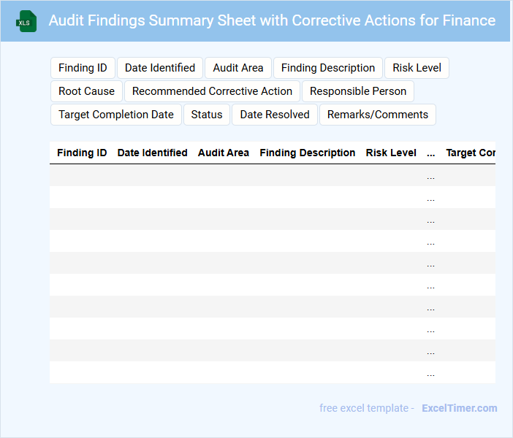Click the Finding ID column header
The image size is (513, 438).
click(82, 153)
